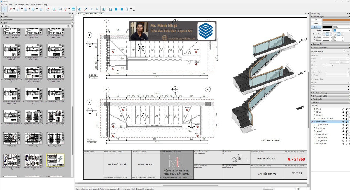Select the arrow Select tool
The image size is (350, 190).
4,9
